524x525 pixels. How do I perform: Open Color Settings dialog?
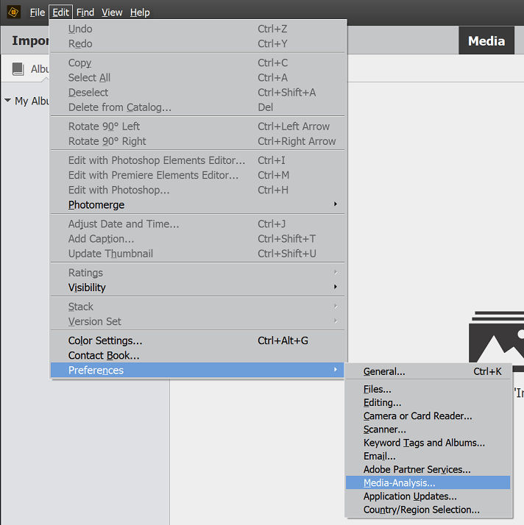pos(197,340)
